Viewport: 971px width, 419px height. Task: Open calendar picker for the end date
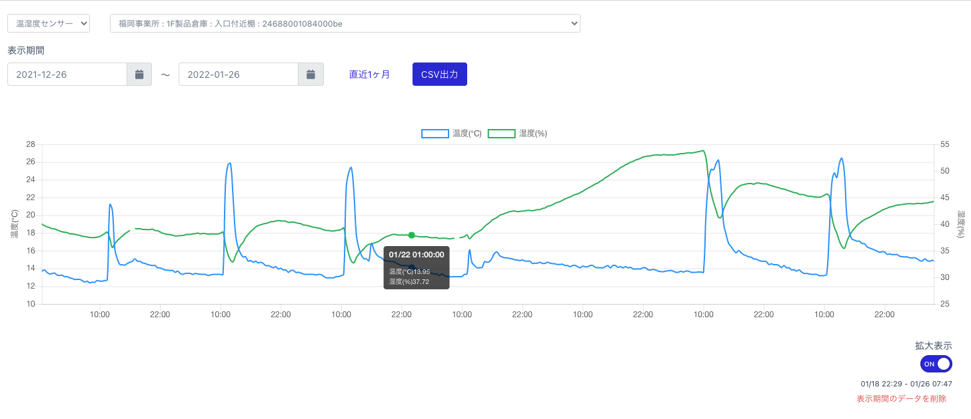(311, 74)
